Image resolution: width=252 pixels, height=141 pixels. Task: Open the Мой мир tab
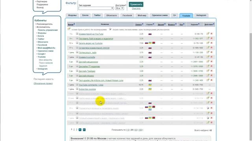coord(142,15)
